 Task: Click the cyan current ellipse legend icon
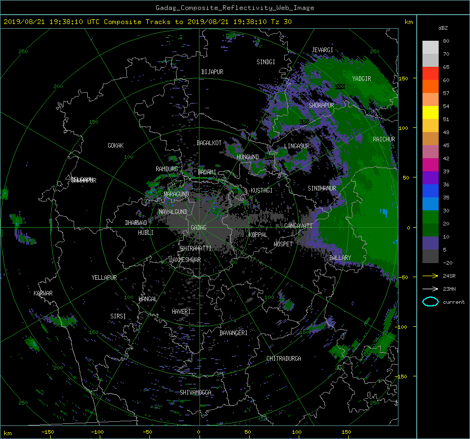point(430,302)
